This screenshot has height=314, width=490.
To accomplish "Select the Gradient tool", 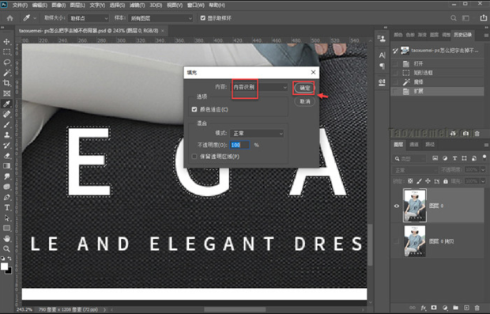I will point(6,166).
